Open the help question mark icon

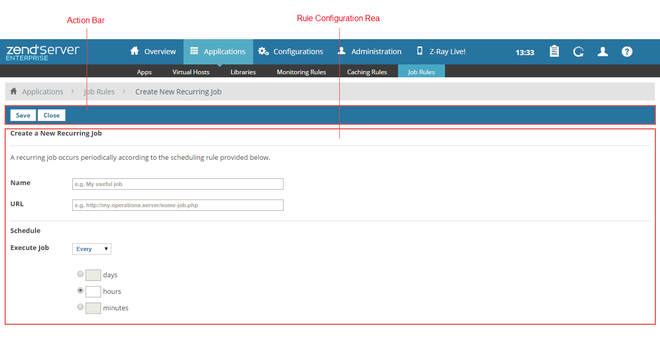click(627, 52)
